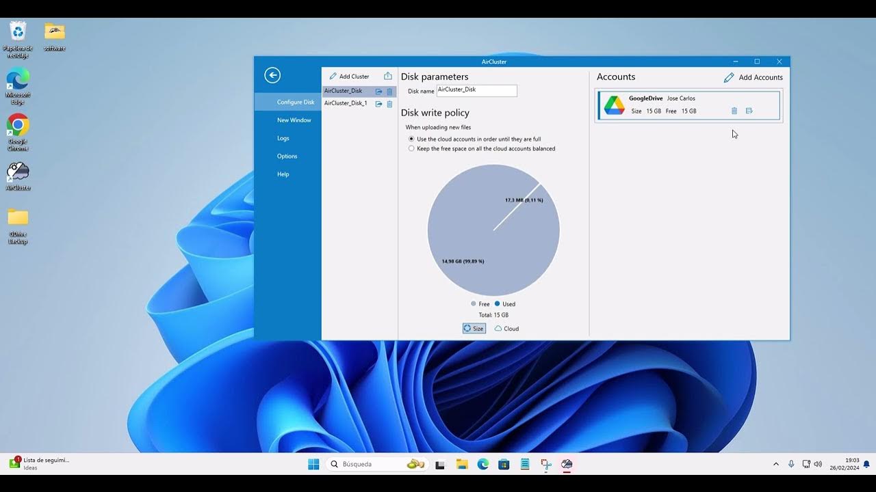Open the Configure Disk section
Image resolution: width=876 pixels, height=492 pixels.
(x=287, y=102)
